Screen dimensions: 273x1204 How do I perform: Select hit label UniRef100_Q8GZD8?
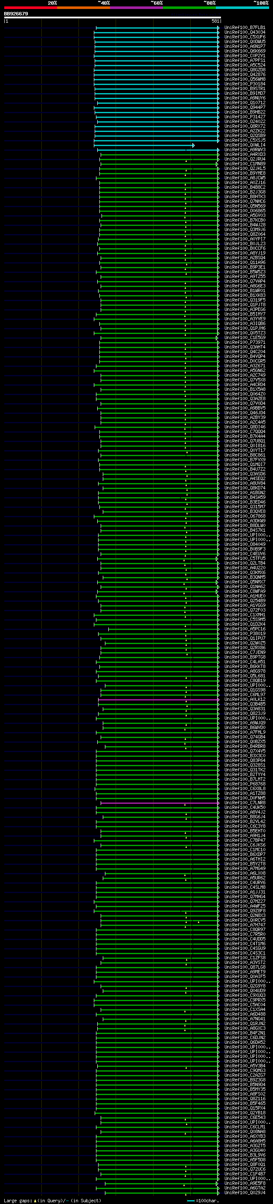(244, 70)
